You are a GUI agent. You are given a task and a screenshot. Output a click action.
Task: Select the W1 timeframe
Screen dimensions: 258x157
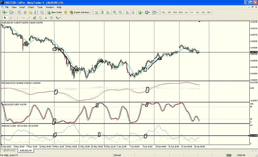tap(203, 12)
